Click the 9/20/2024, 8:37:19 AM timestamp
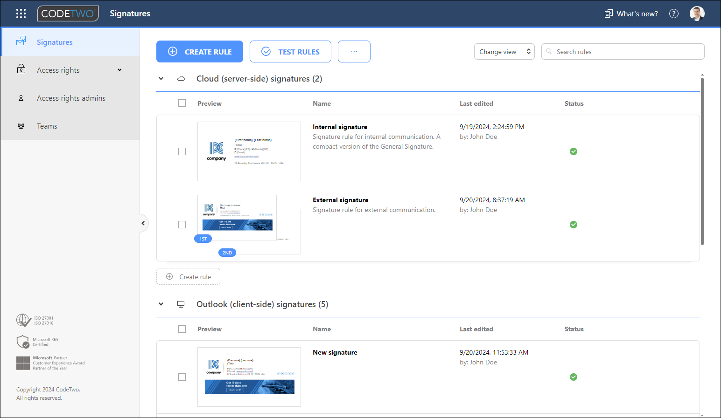721x418 pixels. pos(492,200)
